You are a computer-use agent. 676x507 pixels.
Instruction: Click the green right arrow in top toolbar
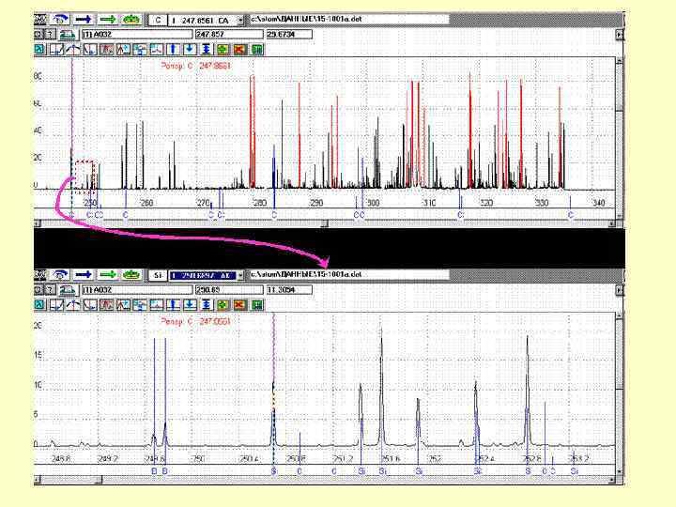click(x=108, y=19)
